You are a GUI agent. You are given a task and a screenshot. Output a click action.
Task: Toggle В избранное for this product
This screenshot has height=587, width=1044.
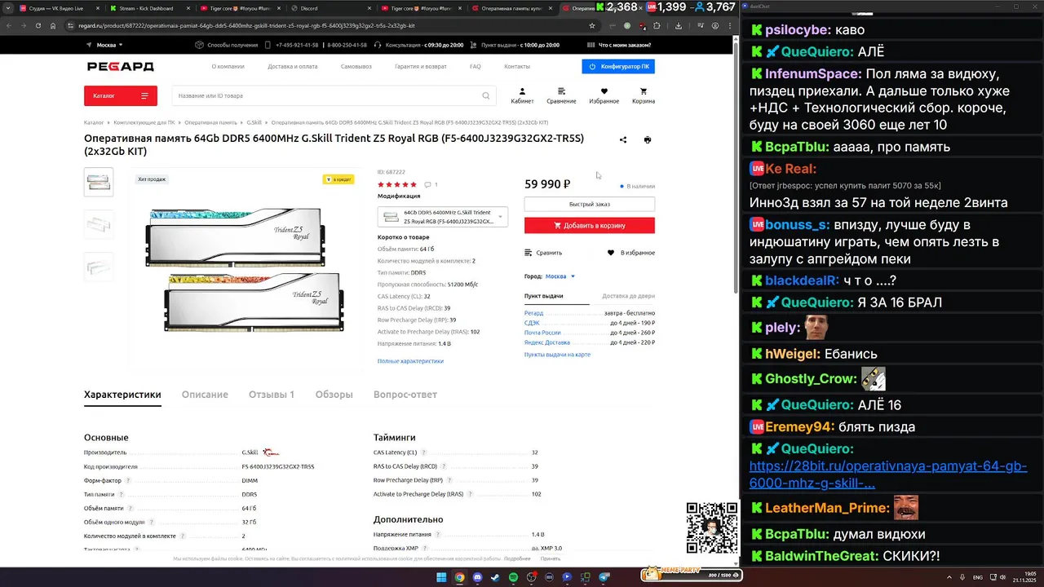click(631, 253)
